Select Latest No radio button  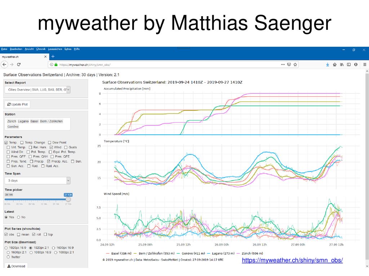point(18,217)
